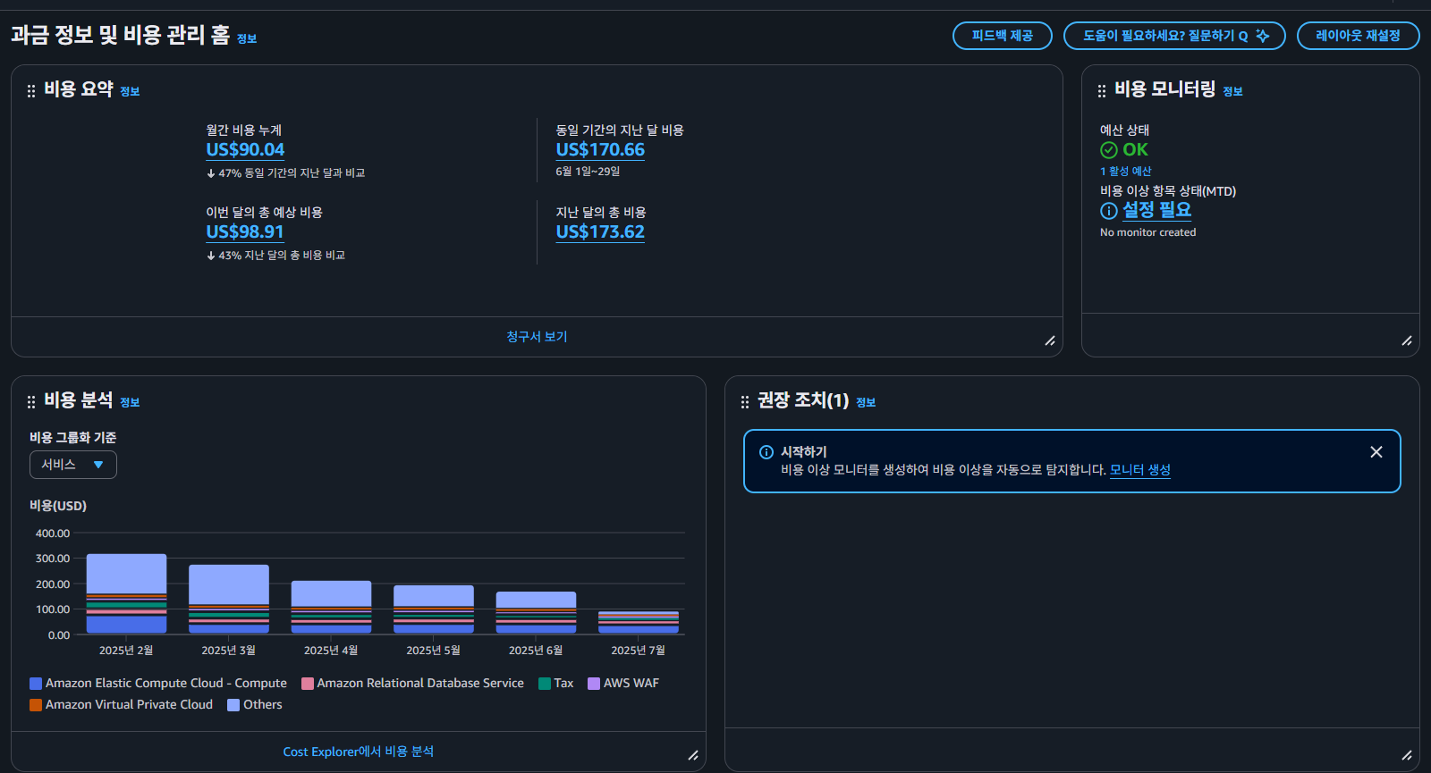Click the drag handle of 비용 분석 widget
The width and height of the screenshot is (1431, 773).
(x=31, y=402)
